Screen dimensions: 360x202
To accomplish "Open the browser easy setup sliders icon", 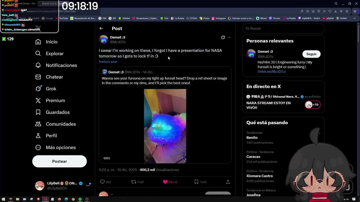I will click(x=341, y=11).
